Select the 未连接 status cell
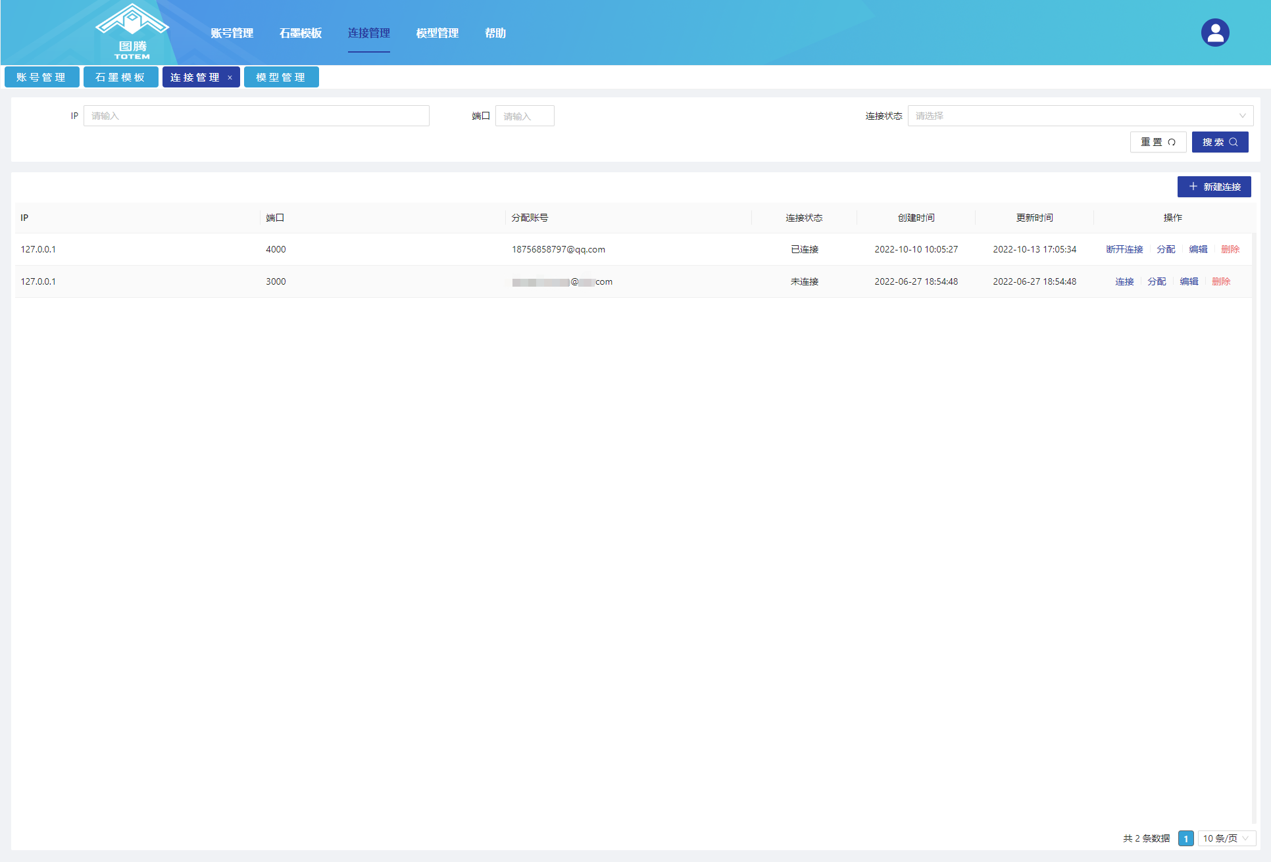 pyautogui.click(x=804, y=281)
